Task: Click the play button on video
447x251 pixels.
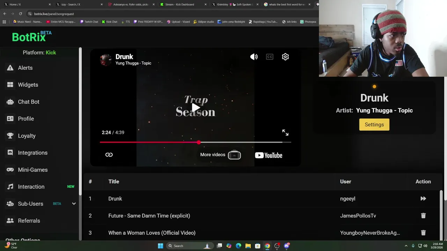Action: [x=196, y=107]
